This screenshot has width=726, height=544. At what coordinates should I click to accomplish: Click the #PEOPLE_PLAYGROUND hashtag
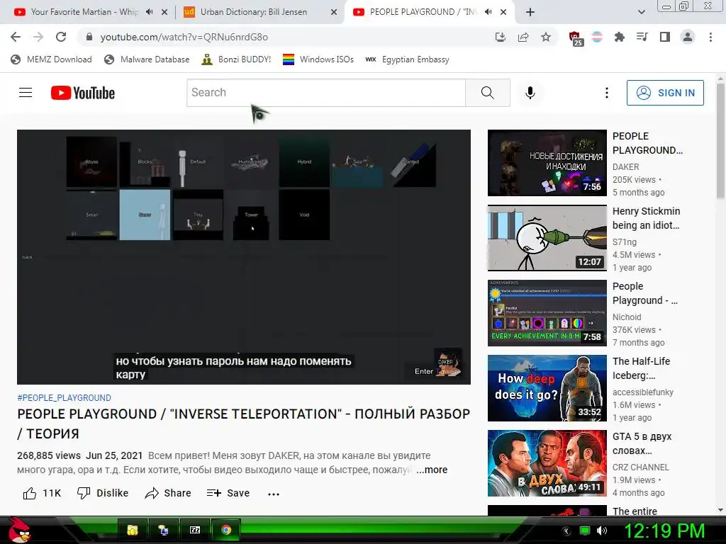(64, 398)
